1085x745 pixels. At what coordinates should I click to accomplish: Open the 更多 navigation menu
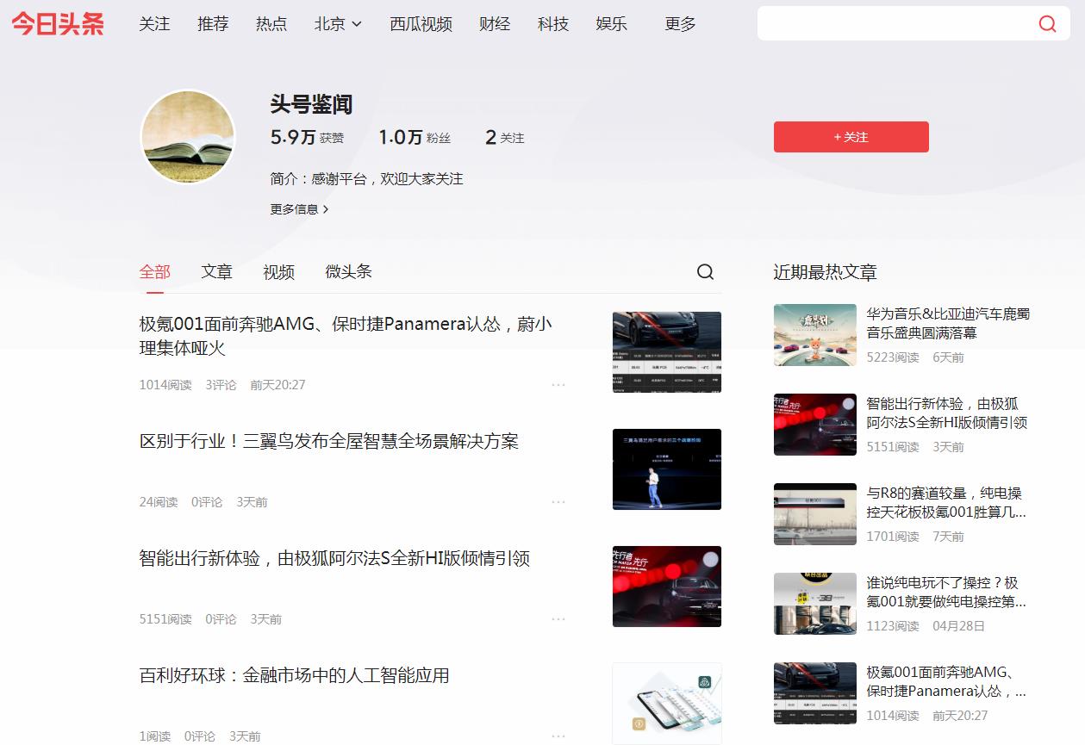click(680, 24)
